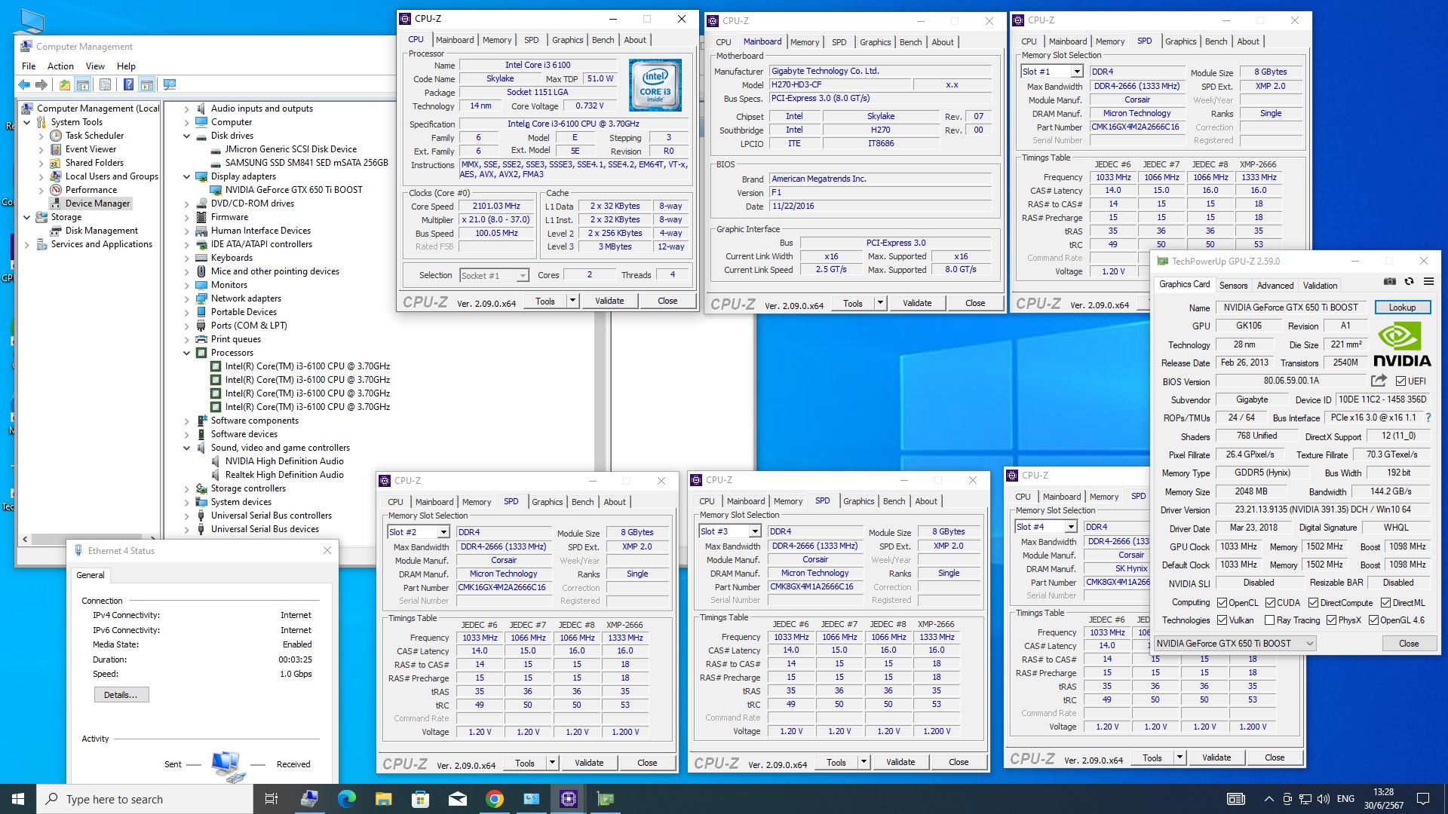The width and height of the screenshot is (1448, 814).
Task: Open the Slot #4 memory slot dropdown
Action: pos(1071,527)
